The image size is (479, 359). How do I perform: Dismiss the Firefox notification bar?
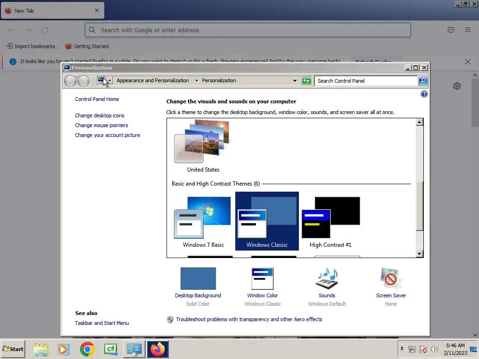(468, 62)
